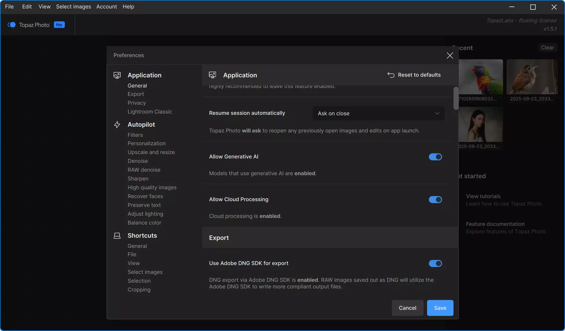Click the preferences vertical scrollbar thumb

tap(456, 98)
